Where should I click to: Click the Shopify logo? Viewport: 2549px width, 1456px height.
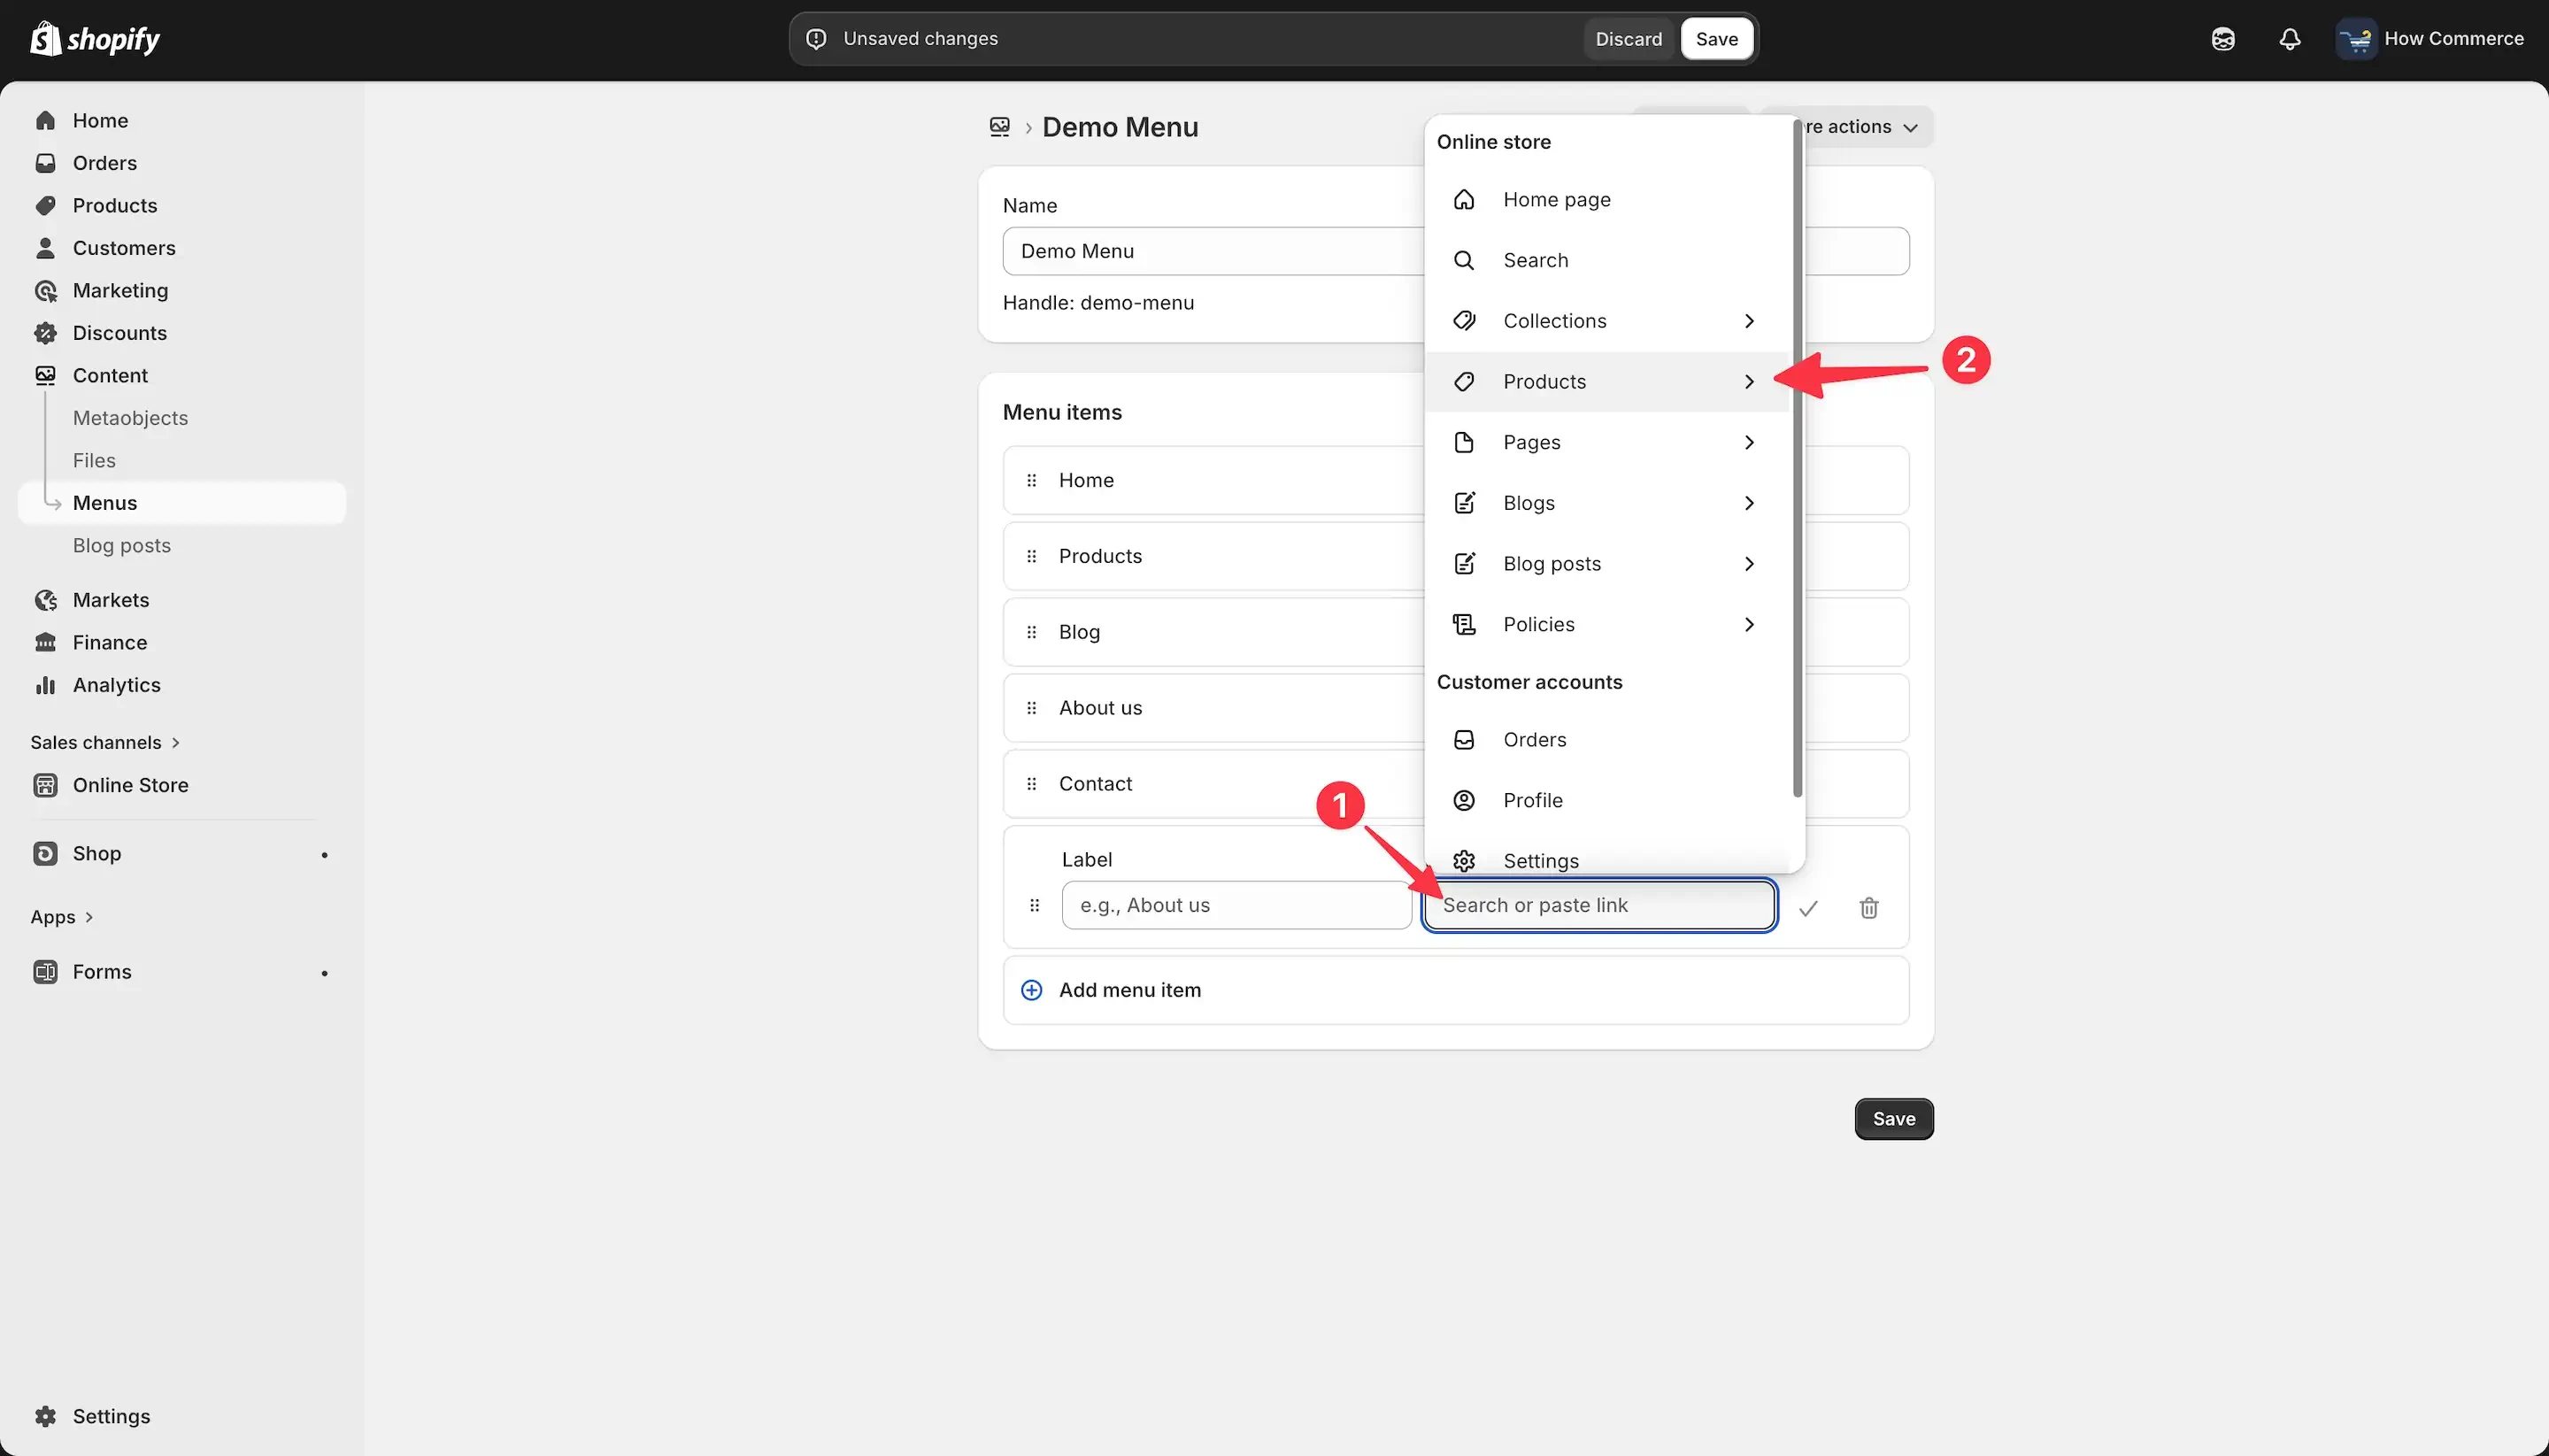point(95,39)
